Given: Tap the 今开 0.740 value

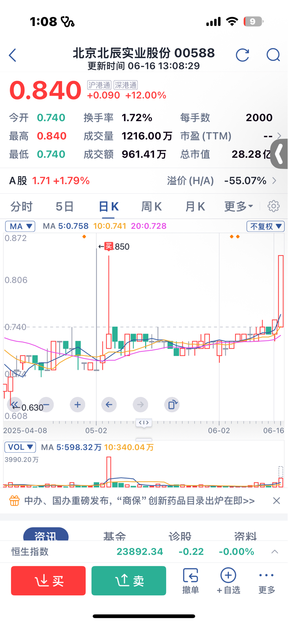Looking at the screenshot, I should pyautogui.click(x=51, y=118).
